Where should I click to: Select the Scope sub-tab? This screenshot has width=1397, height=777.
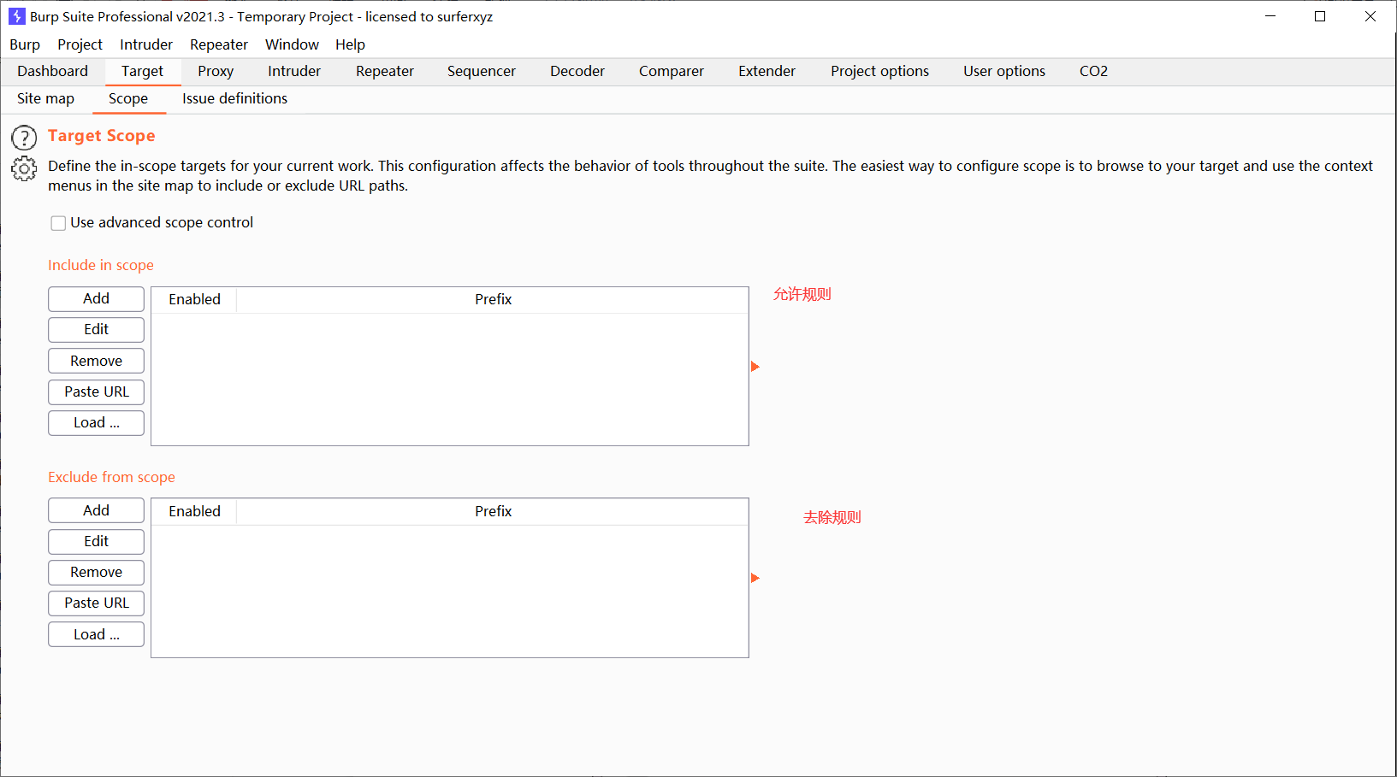128,99
